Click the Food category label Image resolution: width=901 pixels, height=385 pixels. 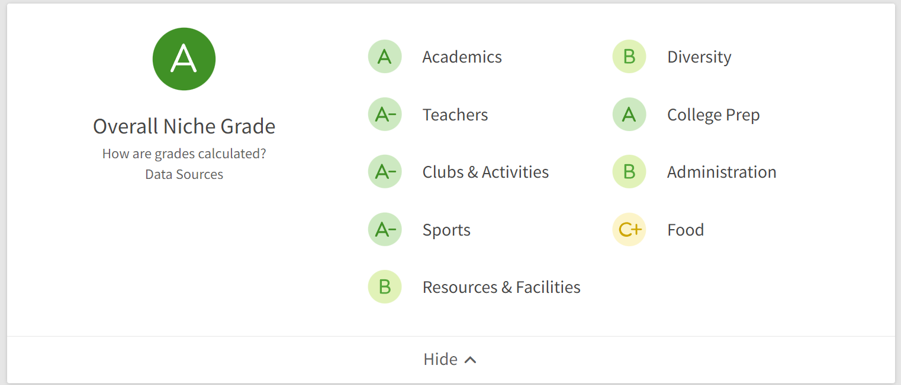tap(685, 229)
